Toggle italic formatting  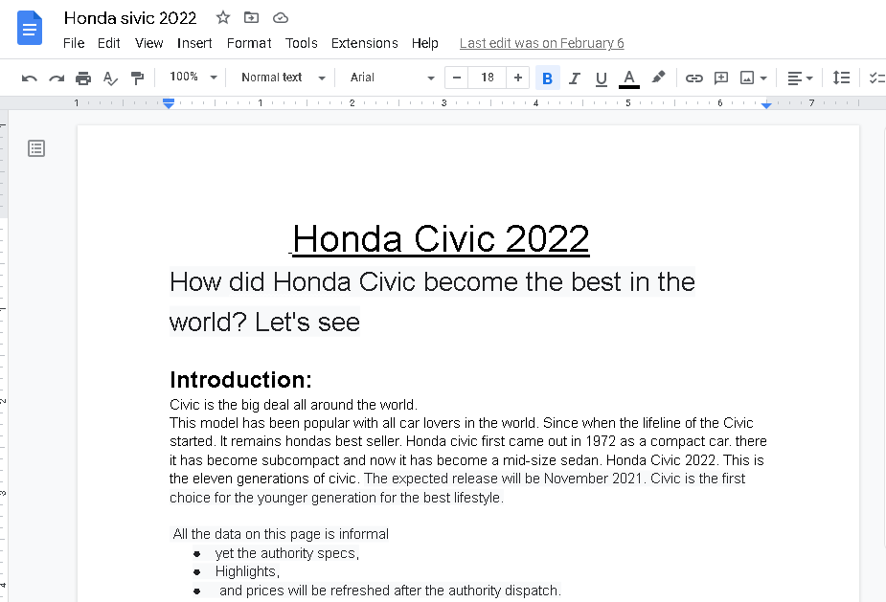(x=574, y=78)
